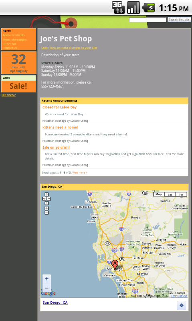The width and height of the screenshot is (192, 321).
Task: Tap the signal strength bars icon
Action: point(133,8)
